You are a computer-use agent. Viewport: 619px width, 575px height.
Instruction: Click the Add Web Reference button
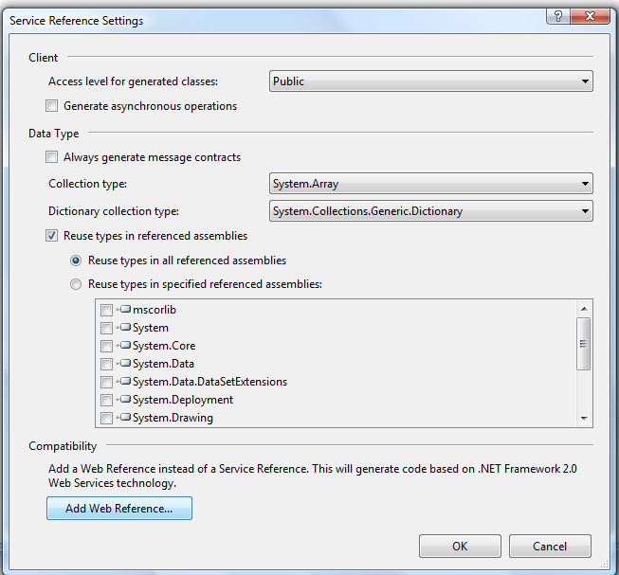pos(119,509)
